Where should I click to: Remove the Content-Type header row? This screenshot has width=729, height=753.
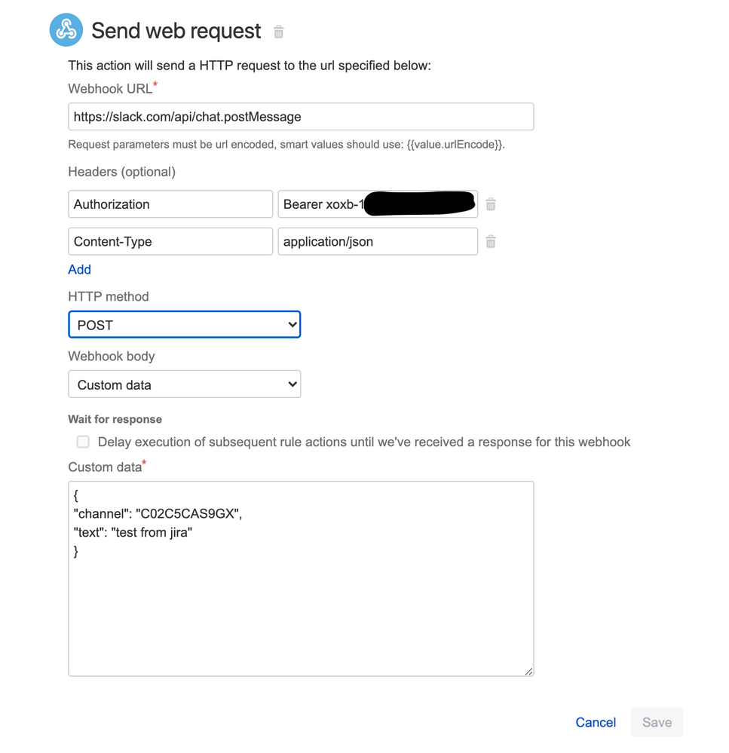point(490,241)
